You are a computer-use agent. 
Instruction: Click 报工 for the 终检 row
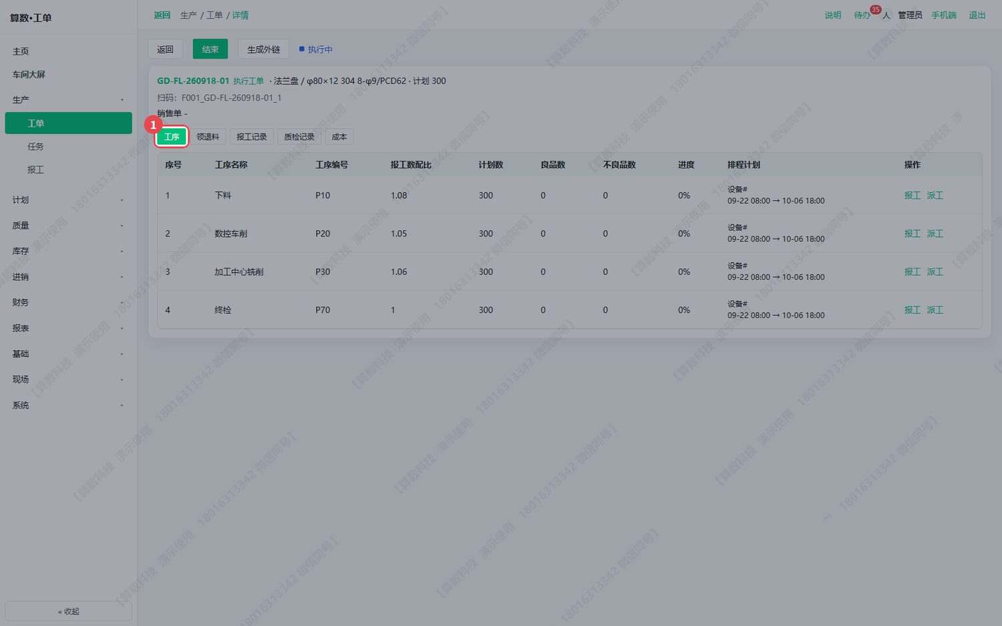(x=912, y=310)
